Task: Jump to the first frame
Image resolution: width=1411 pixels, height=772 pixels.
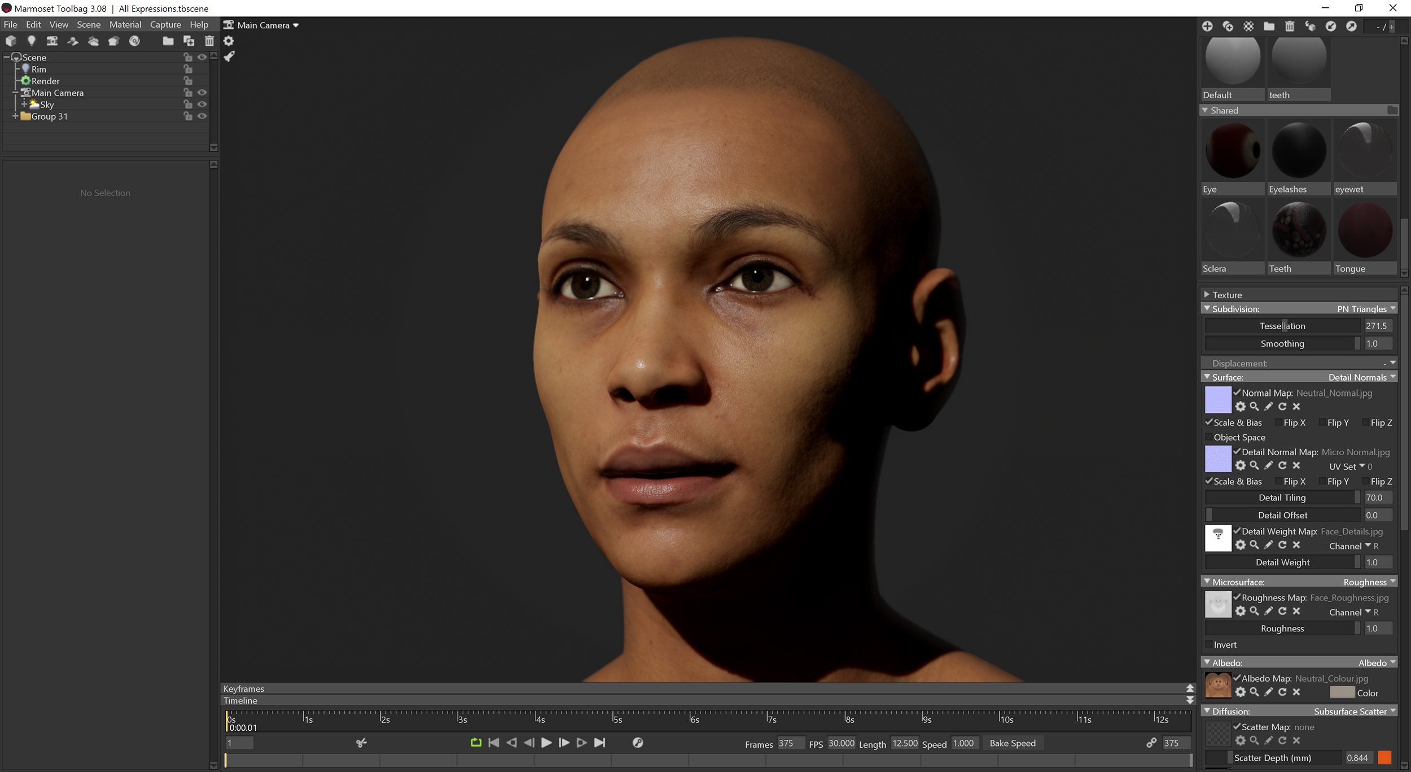Action: click(x=493, y=743)
